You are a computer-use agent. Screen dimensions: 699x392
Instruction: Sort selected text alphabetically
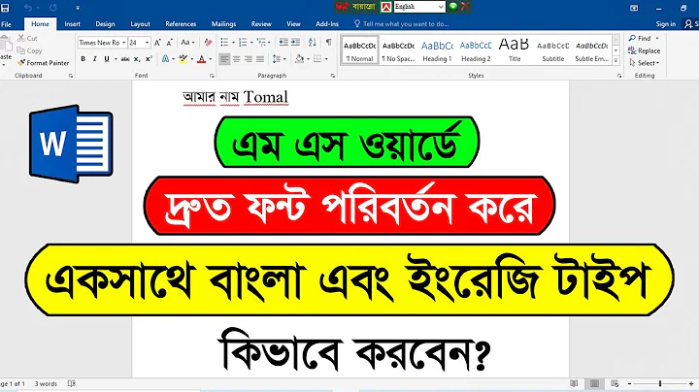pyautogui.click(x=312, y=43)
